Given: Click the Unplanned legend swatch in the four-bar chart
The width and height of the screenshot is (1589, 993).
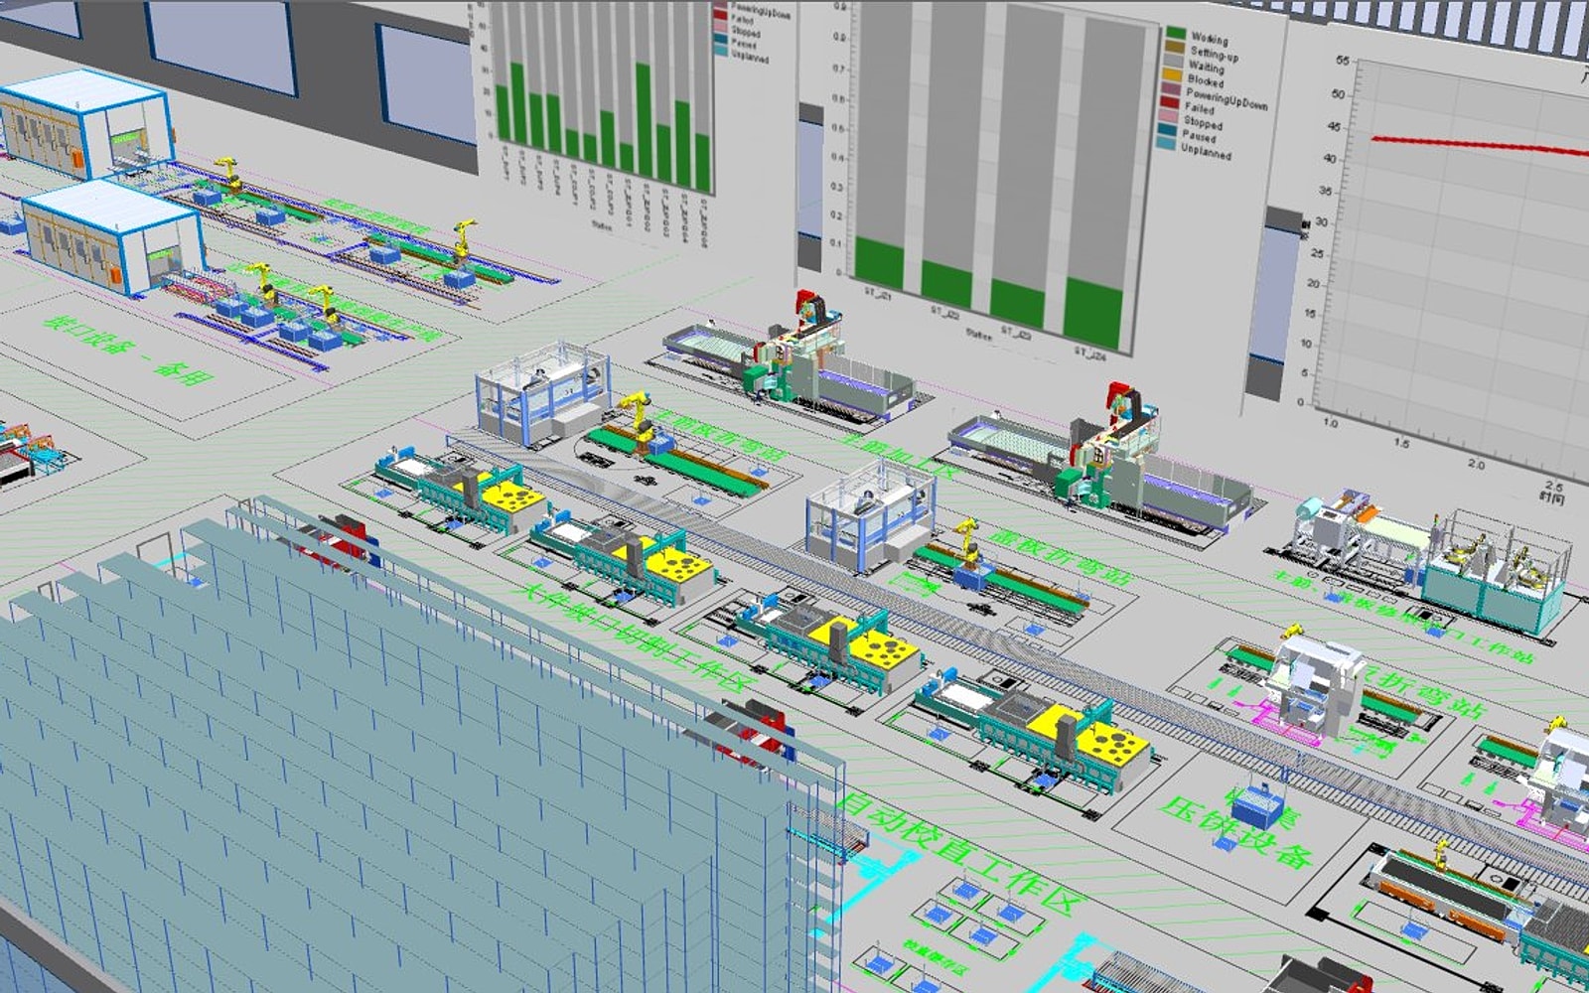Looking at the screenshot, I should point(1167,143).
